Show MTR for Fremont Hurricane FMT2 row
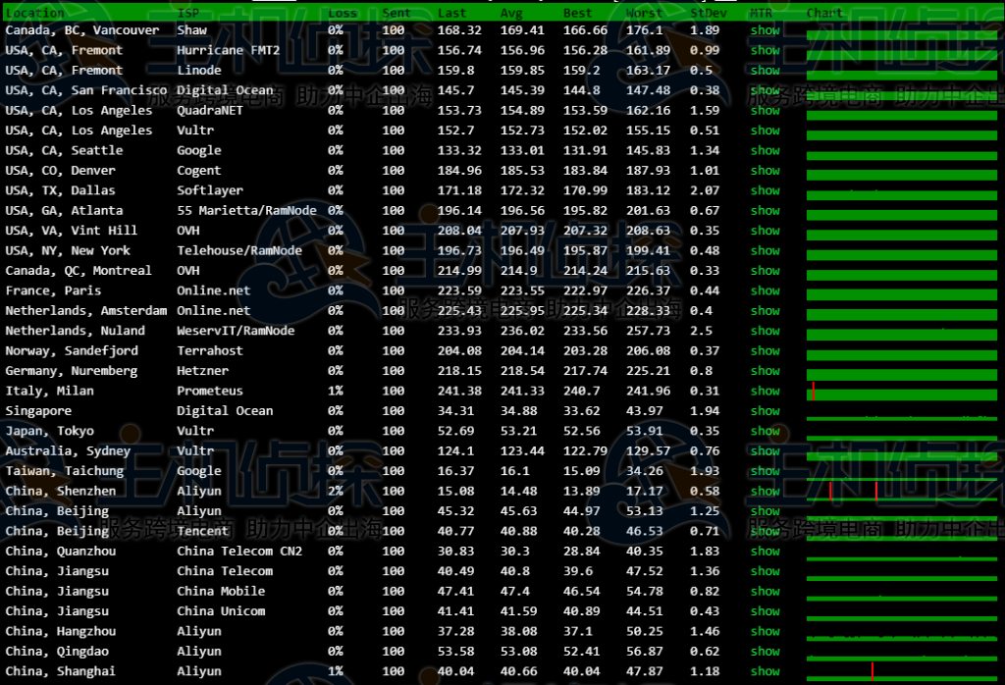1005x685 pixels. (x=766, y=50)
